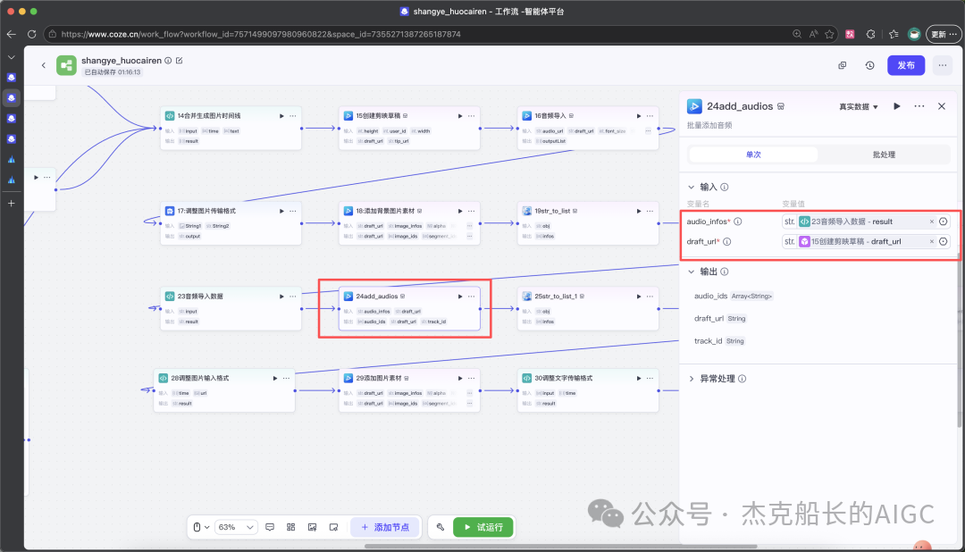
Task: Show info next to 输出 section
Action: (x=725, y=272)
